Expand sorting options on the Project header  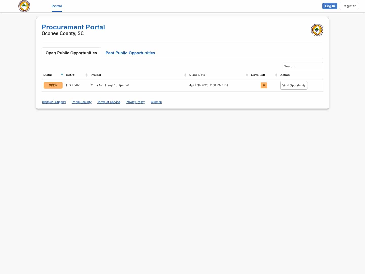185,75
